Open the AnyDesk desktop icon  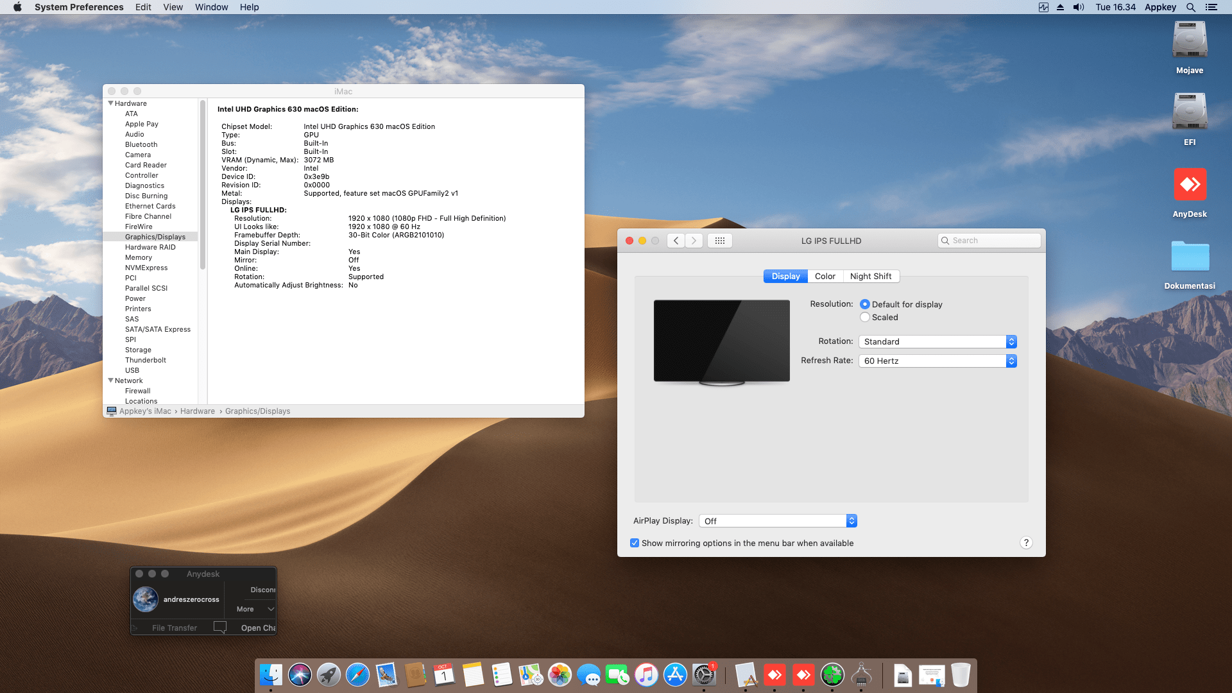point(1190,185)
